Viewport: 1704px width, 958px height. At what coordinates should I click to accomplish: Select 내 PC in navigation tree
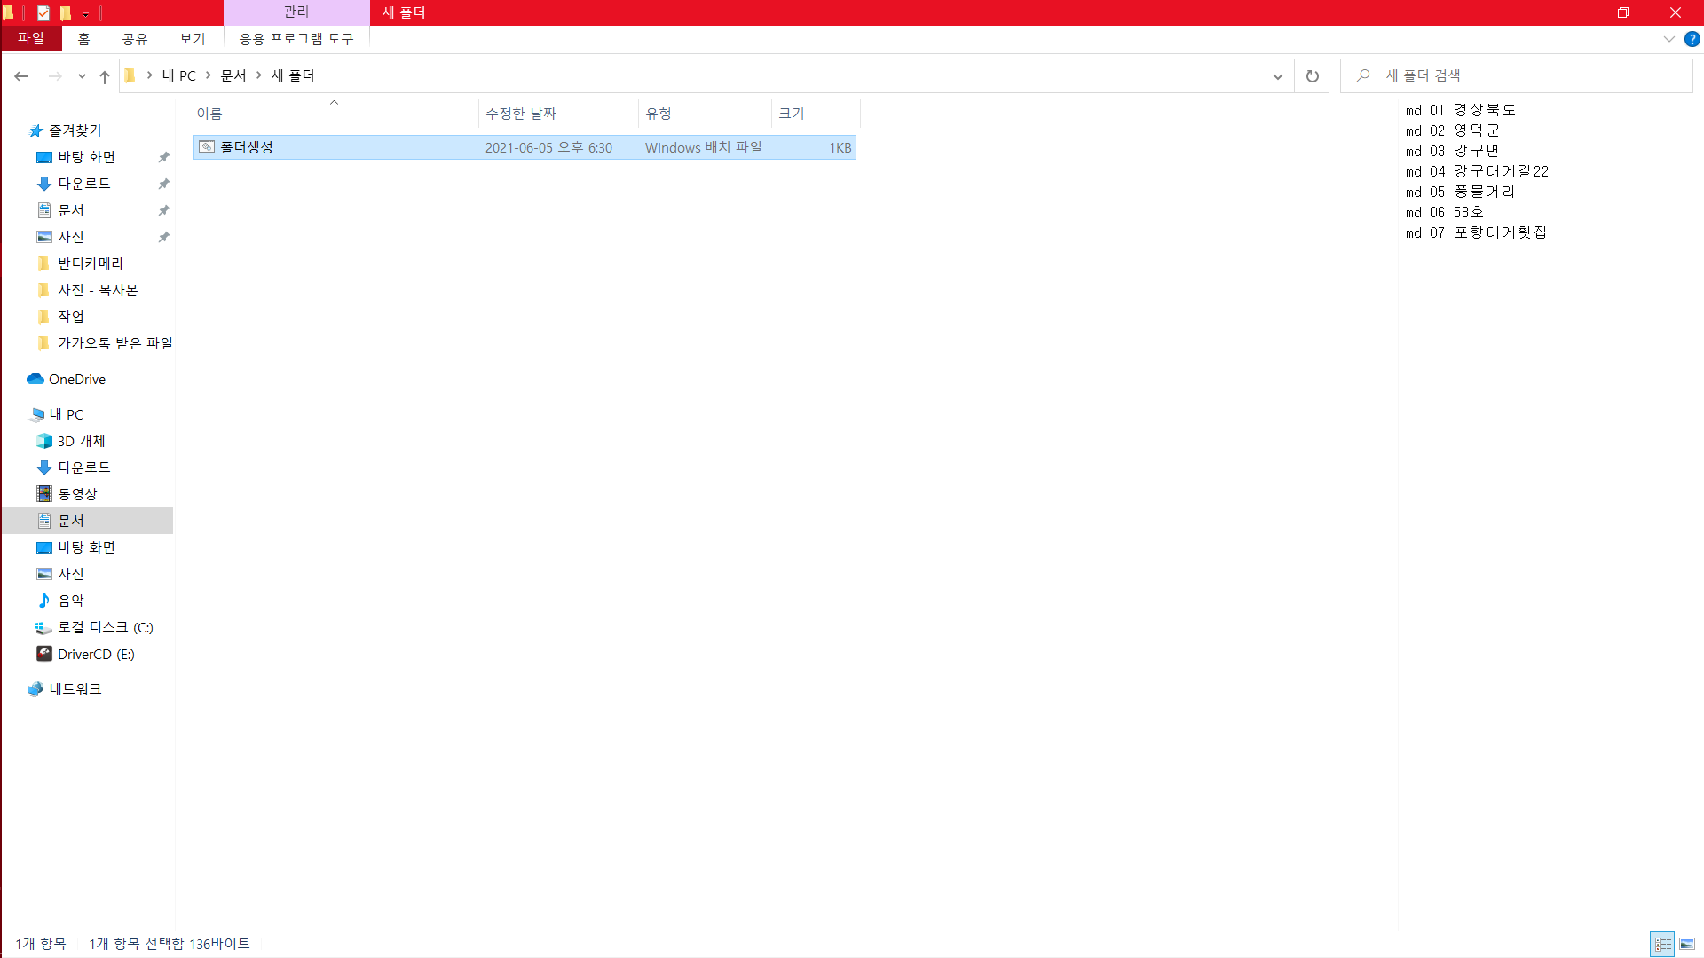(x=66, y=414)
